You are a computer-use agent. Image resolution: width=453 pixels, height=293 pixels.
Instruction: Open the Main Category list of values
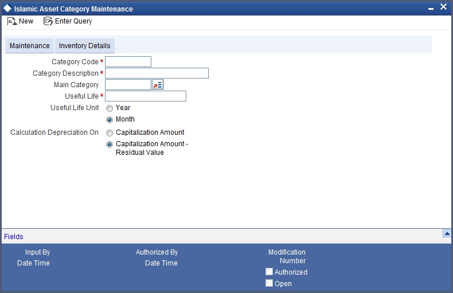(x=158, y=85)
